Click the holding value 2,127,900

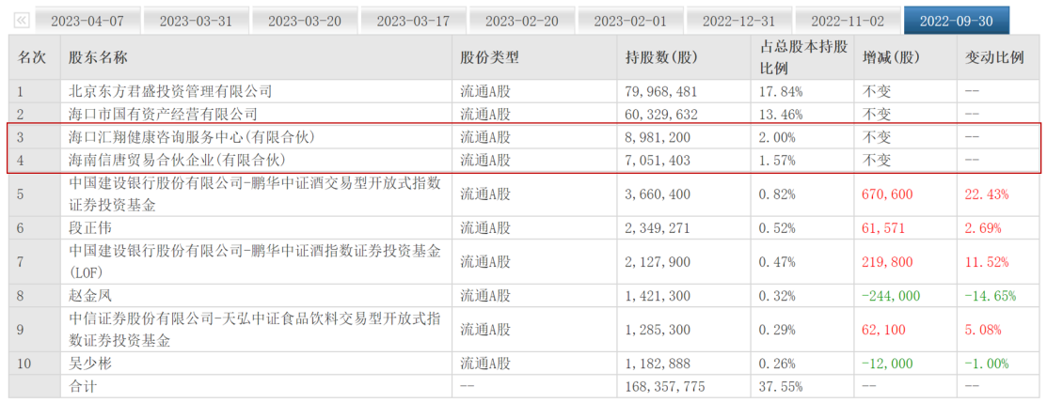[x=657, y=262]
